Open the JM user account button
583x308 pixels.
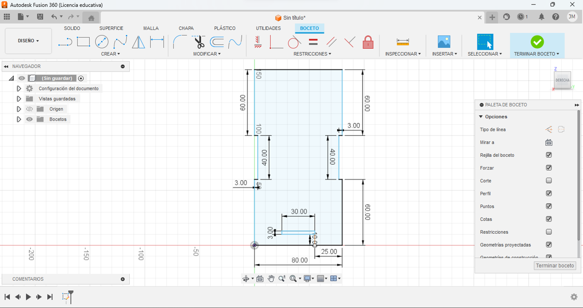(572, 17)
